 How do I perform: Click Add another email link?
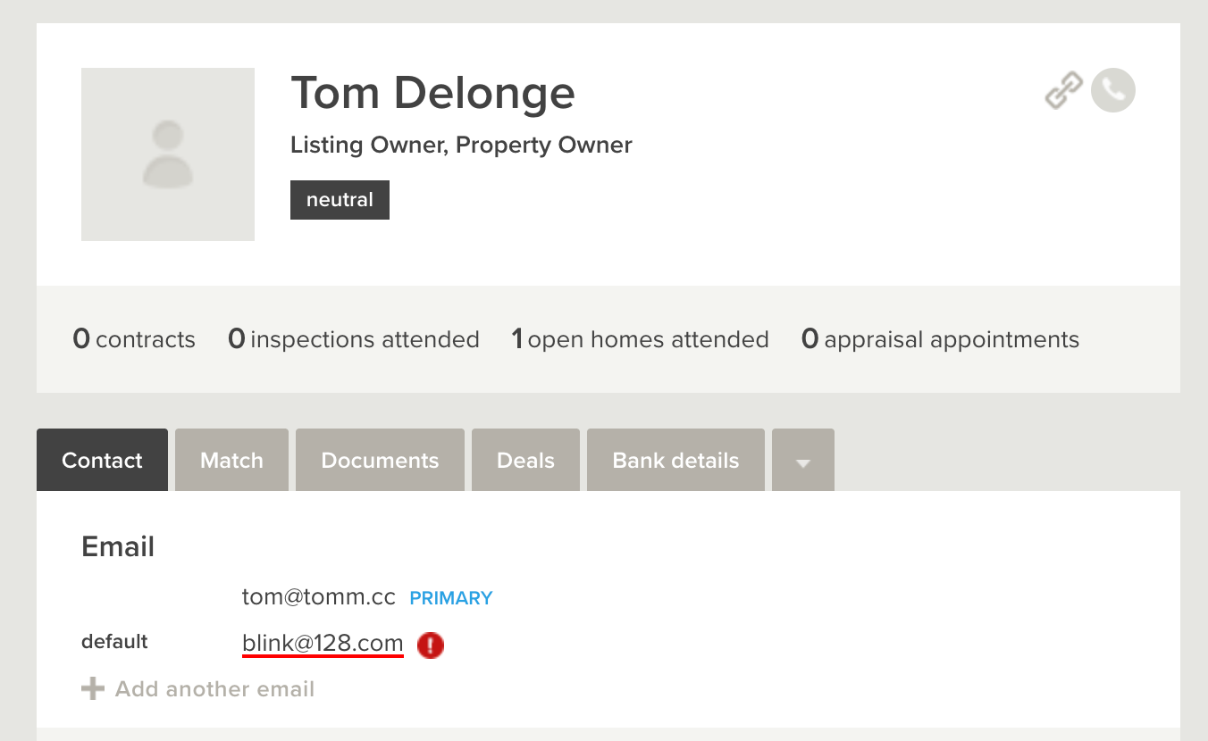pos(214,689)
